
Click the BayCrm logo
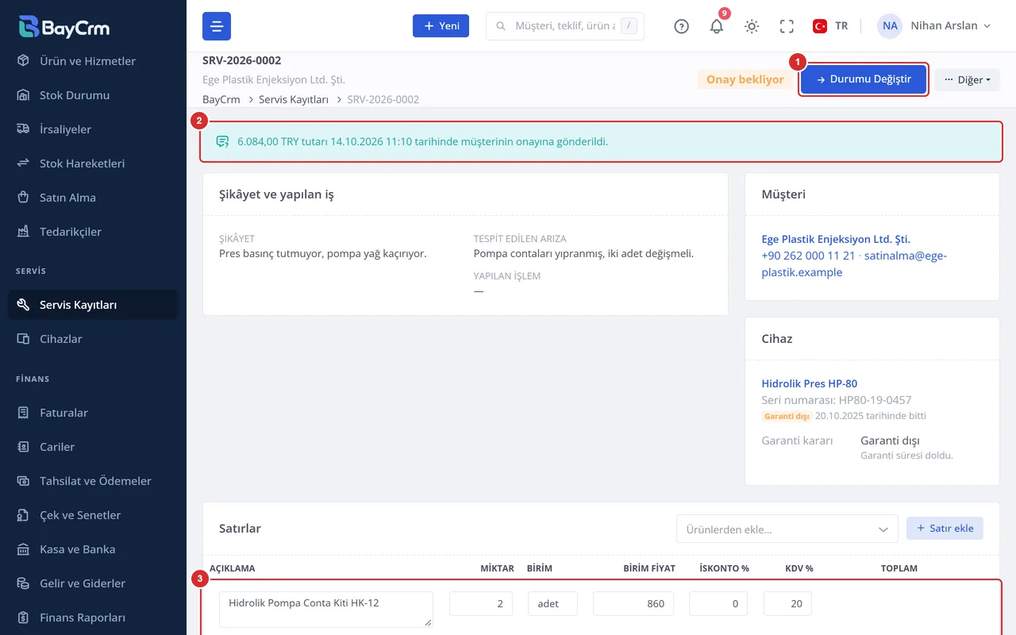(x=64, y=27)
